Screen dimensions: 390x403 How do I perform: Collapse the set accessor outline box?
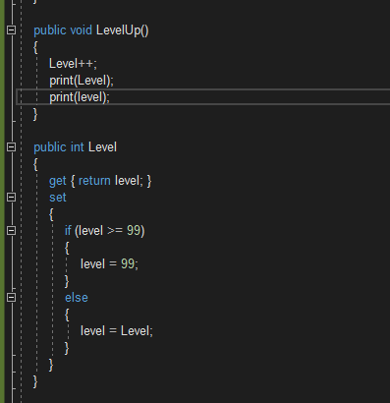point(11,197)
